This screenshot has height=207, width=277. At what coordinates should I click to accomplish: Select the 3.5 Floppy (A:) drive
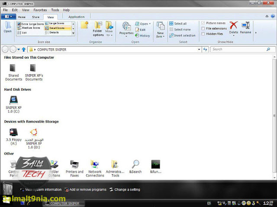13,137
